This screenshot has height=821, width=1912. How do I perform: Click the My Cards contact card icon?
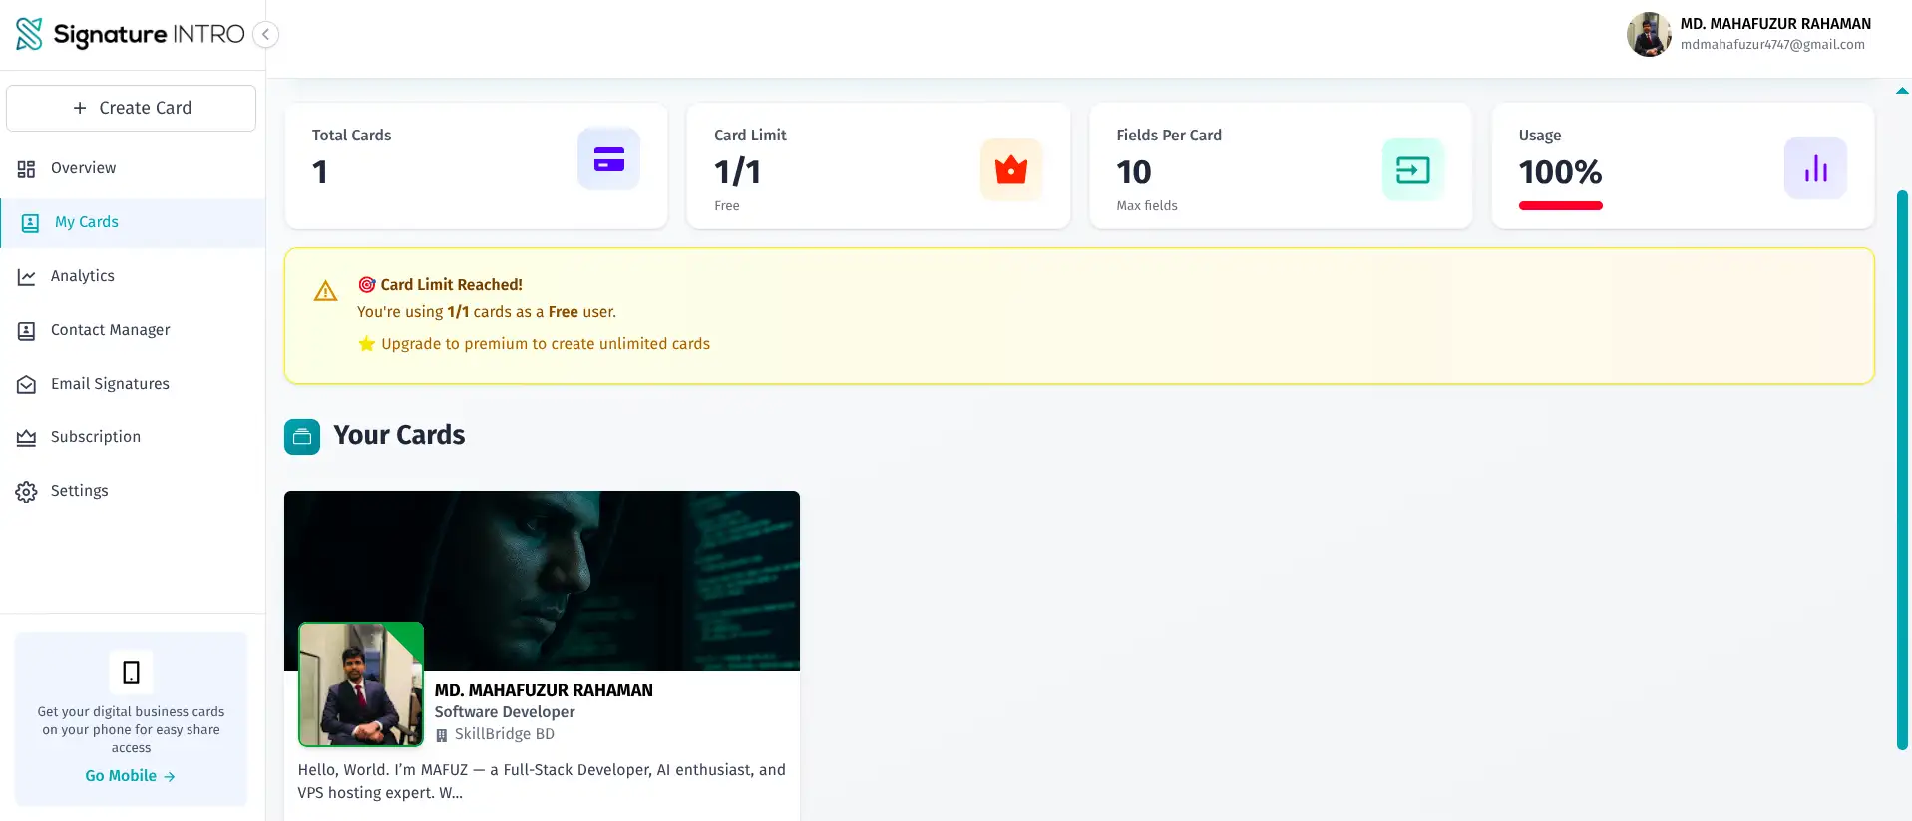tap(31, 223)
